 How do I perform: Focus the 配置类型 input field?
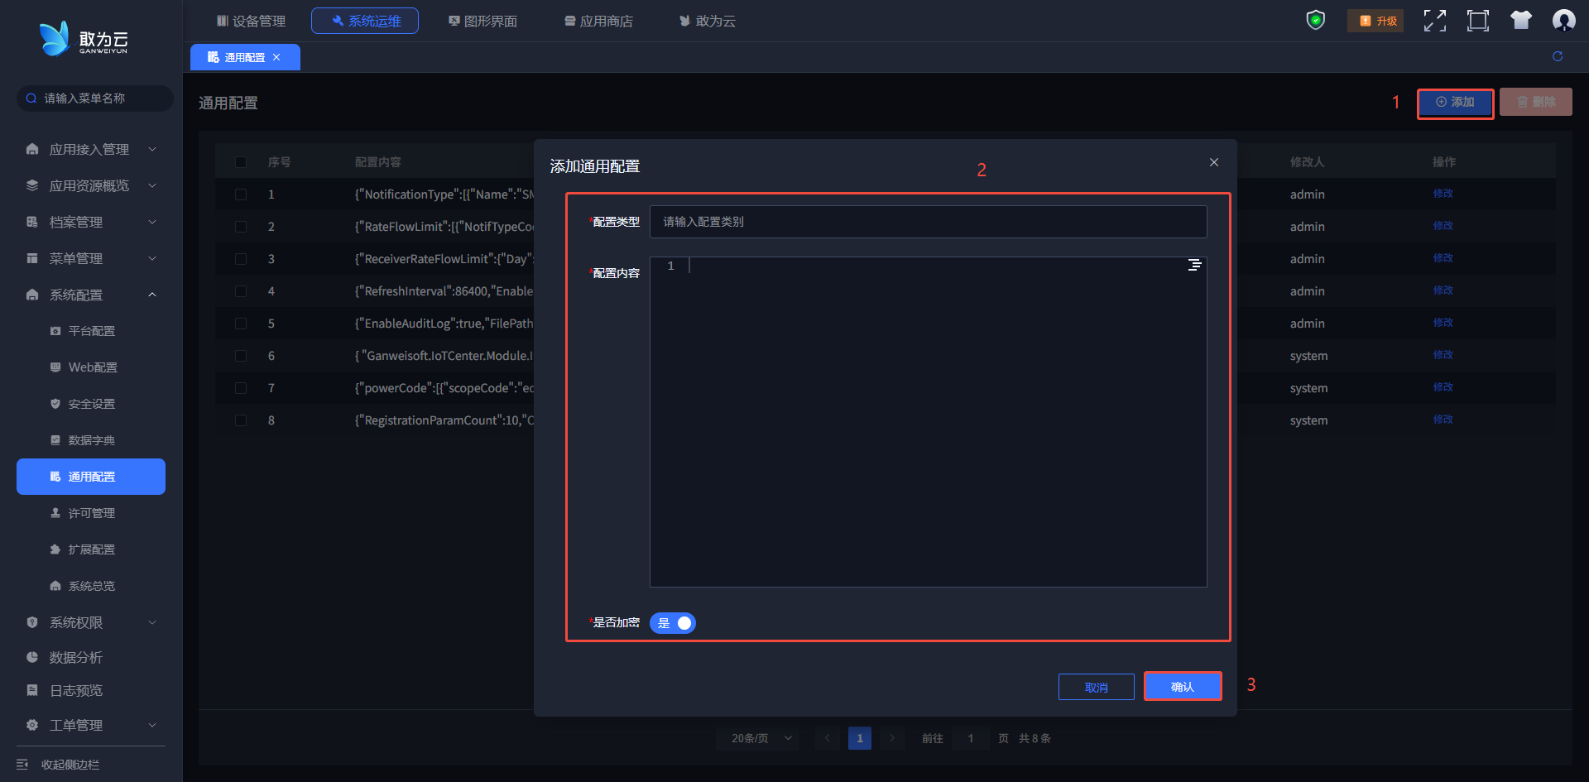coord(928,222)
